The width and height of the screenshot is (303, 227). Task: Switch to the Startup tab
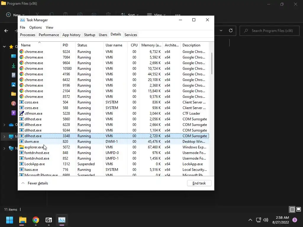coord(89,35)
